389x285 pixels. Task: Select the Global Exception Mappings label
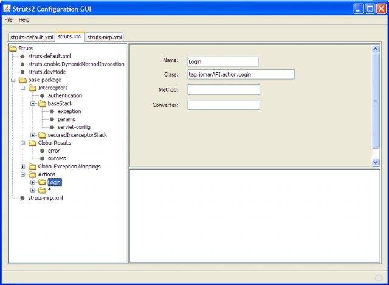tap(69, 167)
